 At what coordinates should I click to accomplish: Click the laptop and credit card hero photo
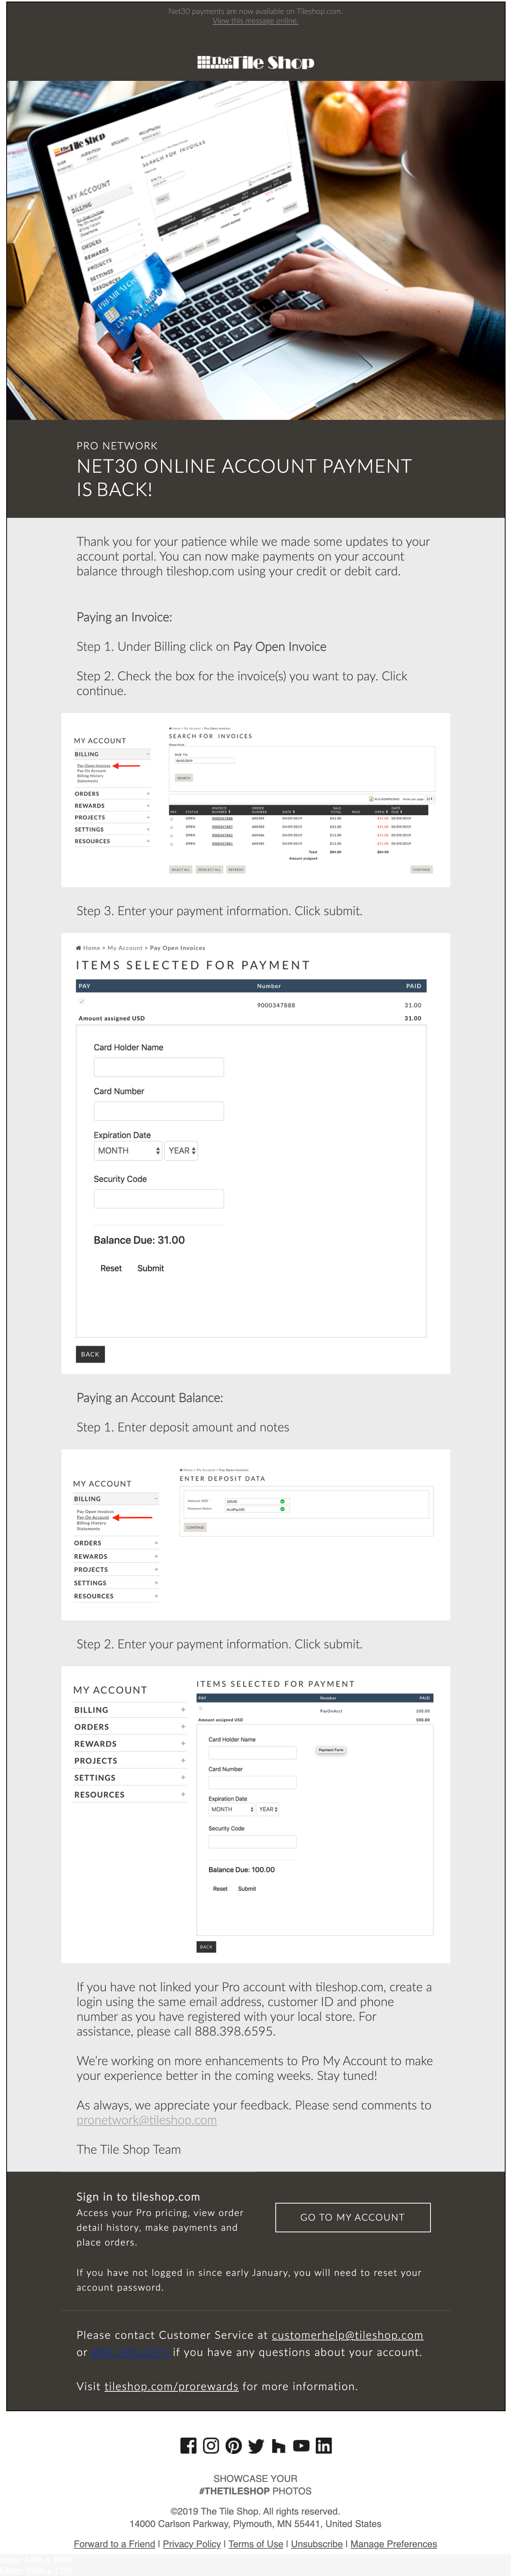(x=256, y=250)
